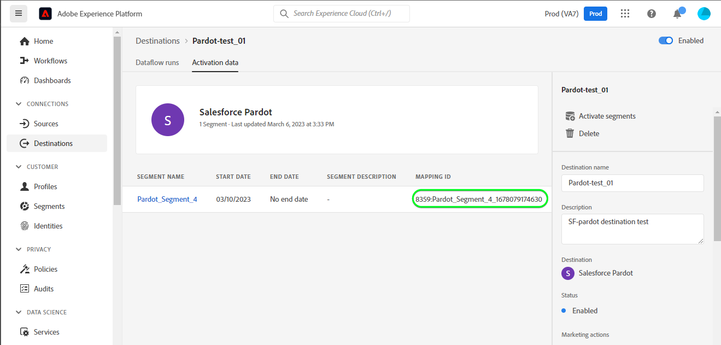The image size is (721, 345).
Task: Select the Activation data tab
Action: click(215, 62)
